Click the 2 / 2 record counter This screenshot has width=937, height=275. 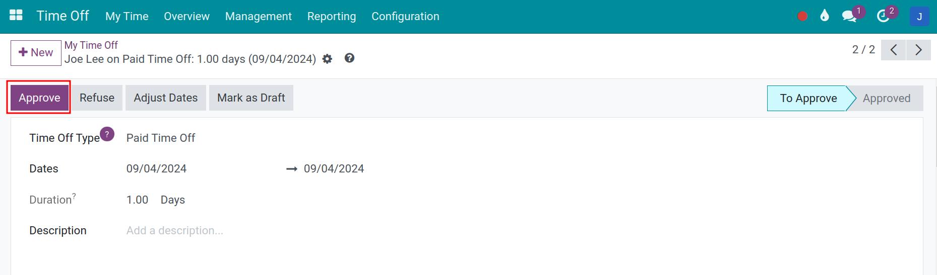coord(863,49)
